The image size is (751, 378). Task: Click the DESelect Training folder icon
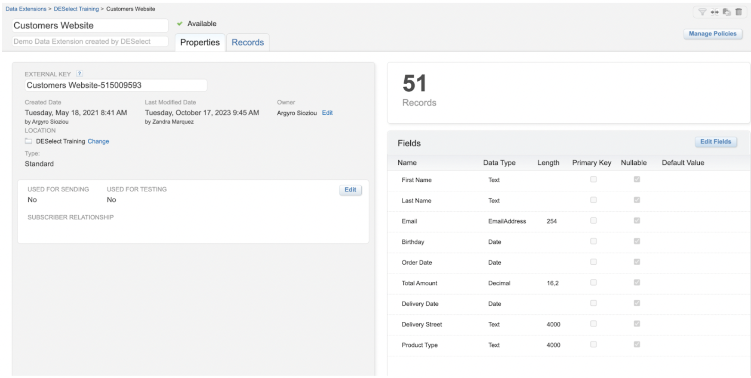[x=28, y=141]
